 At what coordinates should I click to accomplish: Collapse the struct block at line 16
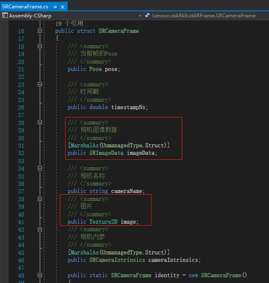[40, 31]
